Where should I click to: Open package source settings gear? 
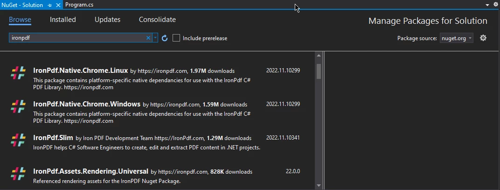[x=483, y=38]
